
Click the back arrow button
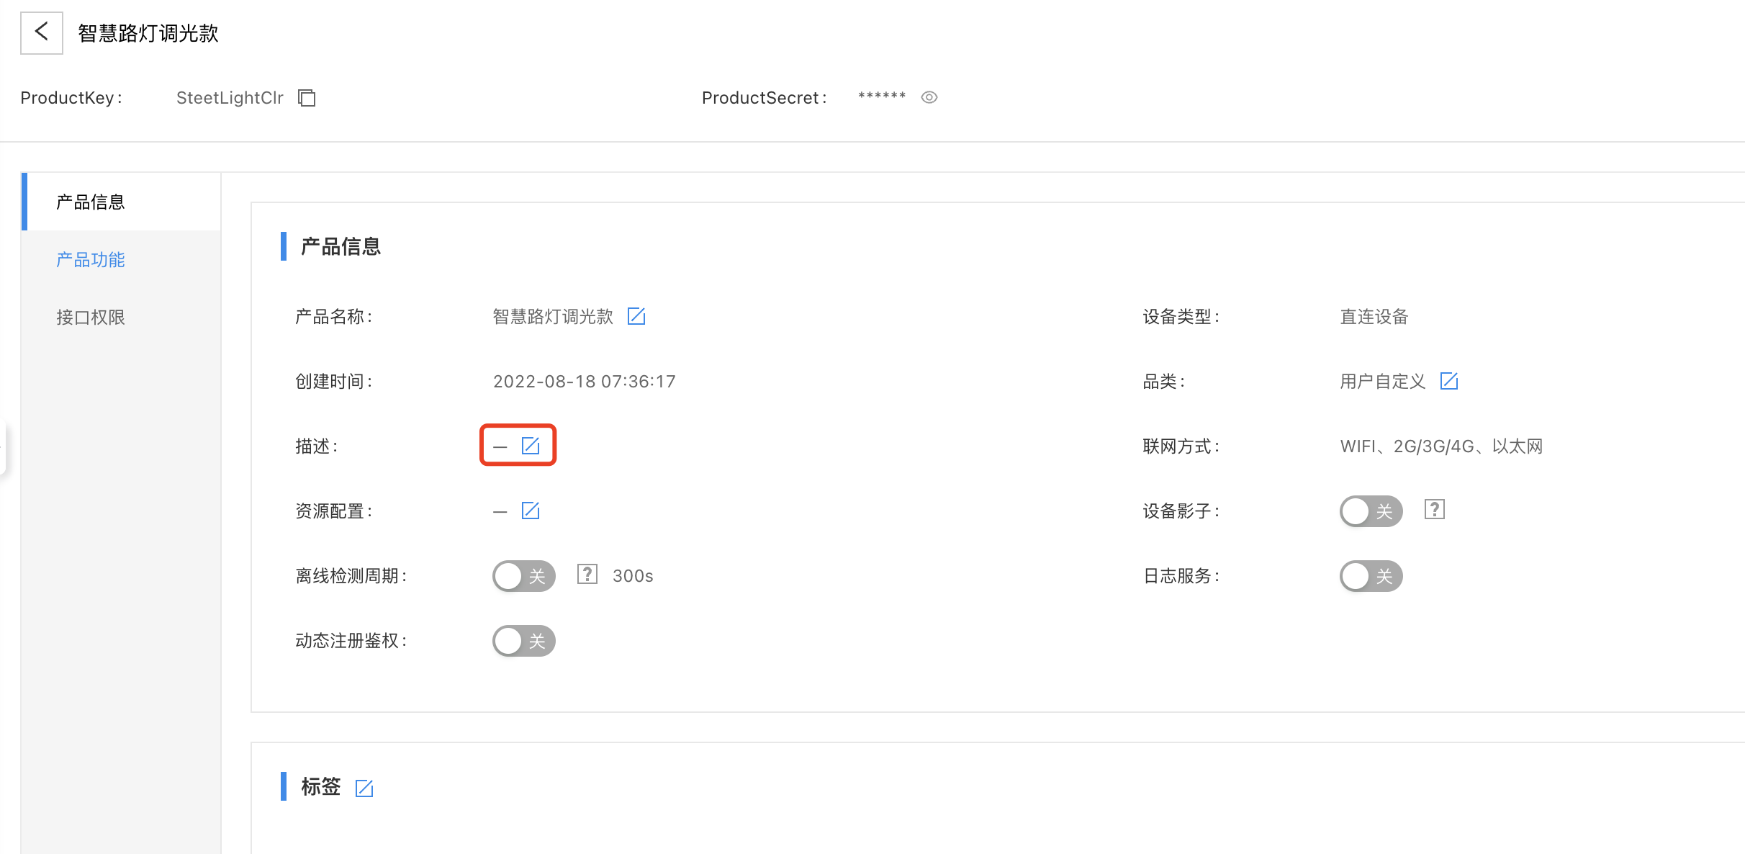42,32
